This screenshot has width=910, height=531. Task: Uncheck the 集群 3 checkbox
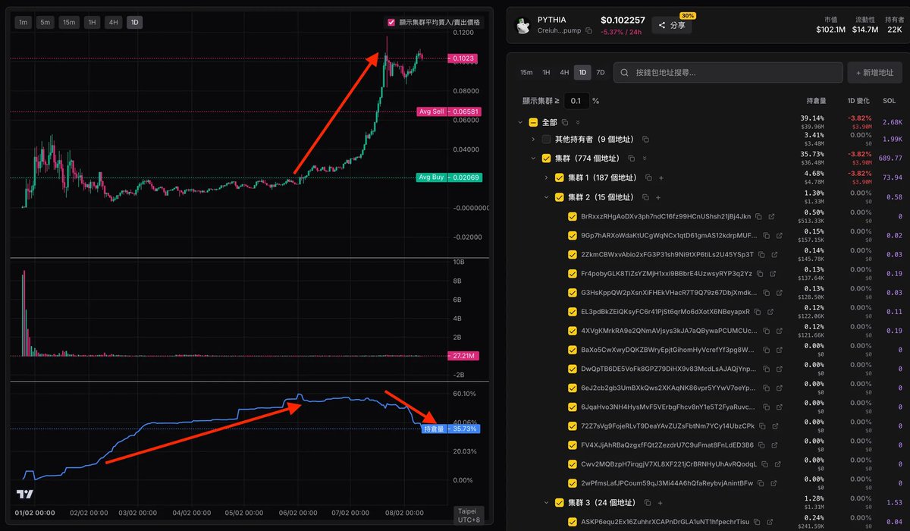pyautogui.click(x=560, y=502)
